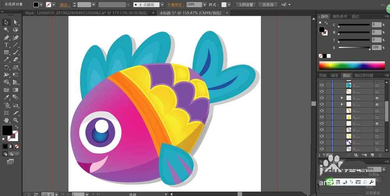This screenshot has width=390, height=196.
Task: Click the 首选项 button
Action: coord(268,5)
